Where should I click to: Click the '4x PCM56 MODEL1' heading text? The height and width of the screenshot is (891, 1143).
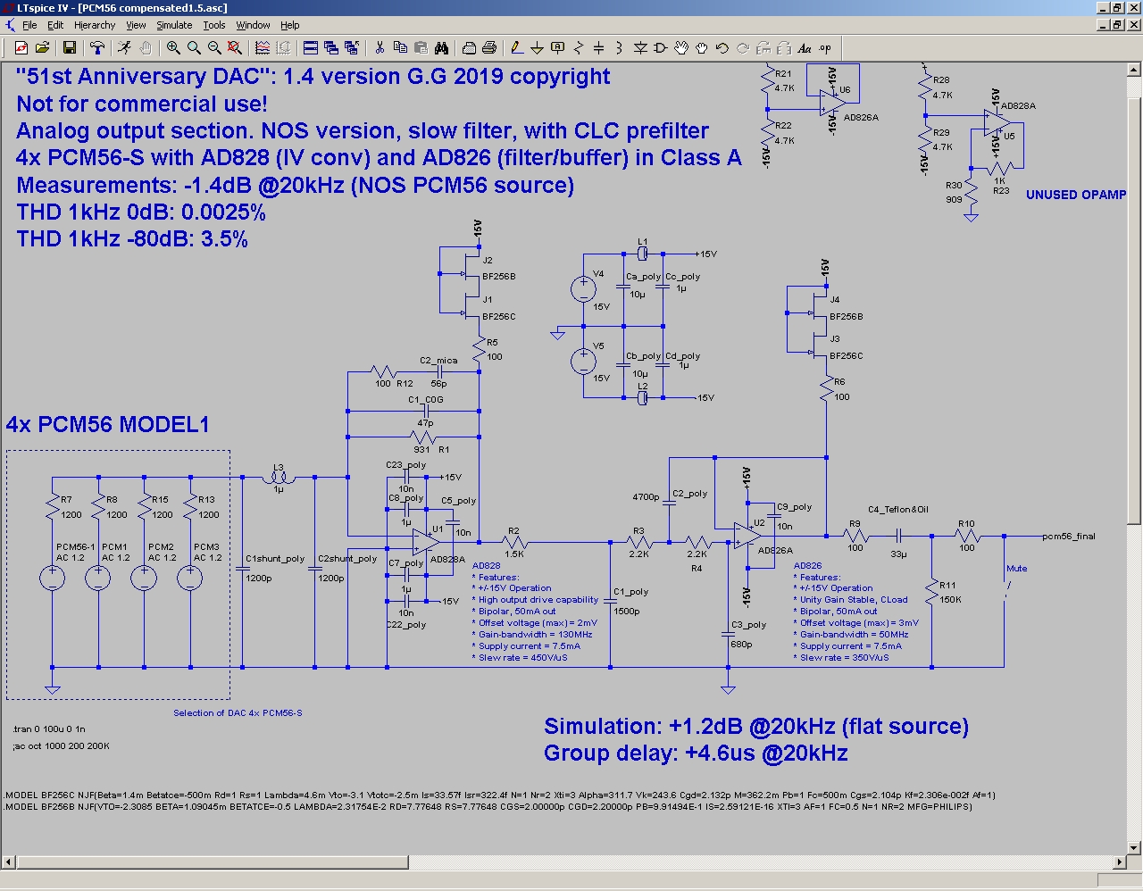[x=108, y=424]
